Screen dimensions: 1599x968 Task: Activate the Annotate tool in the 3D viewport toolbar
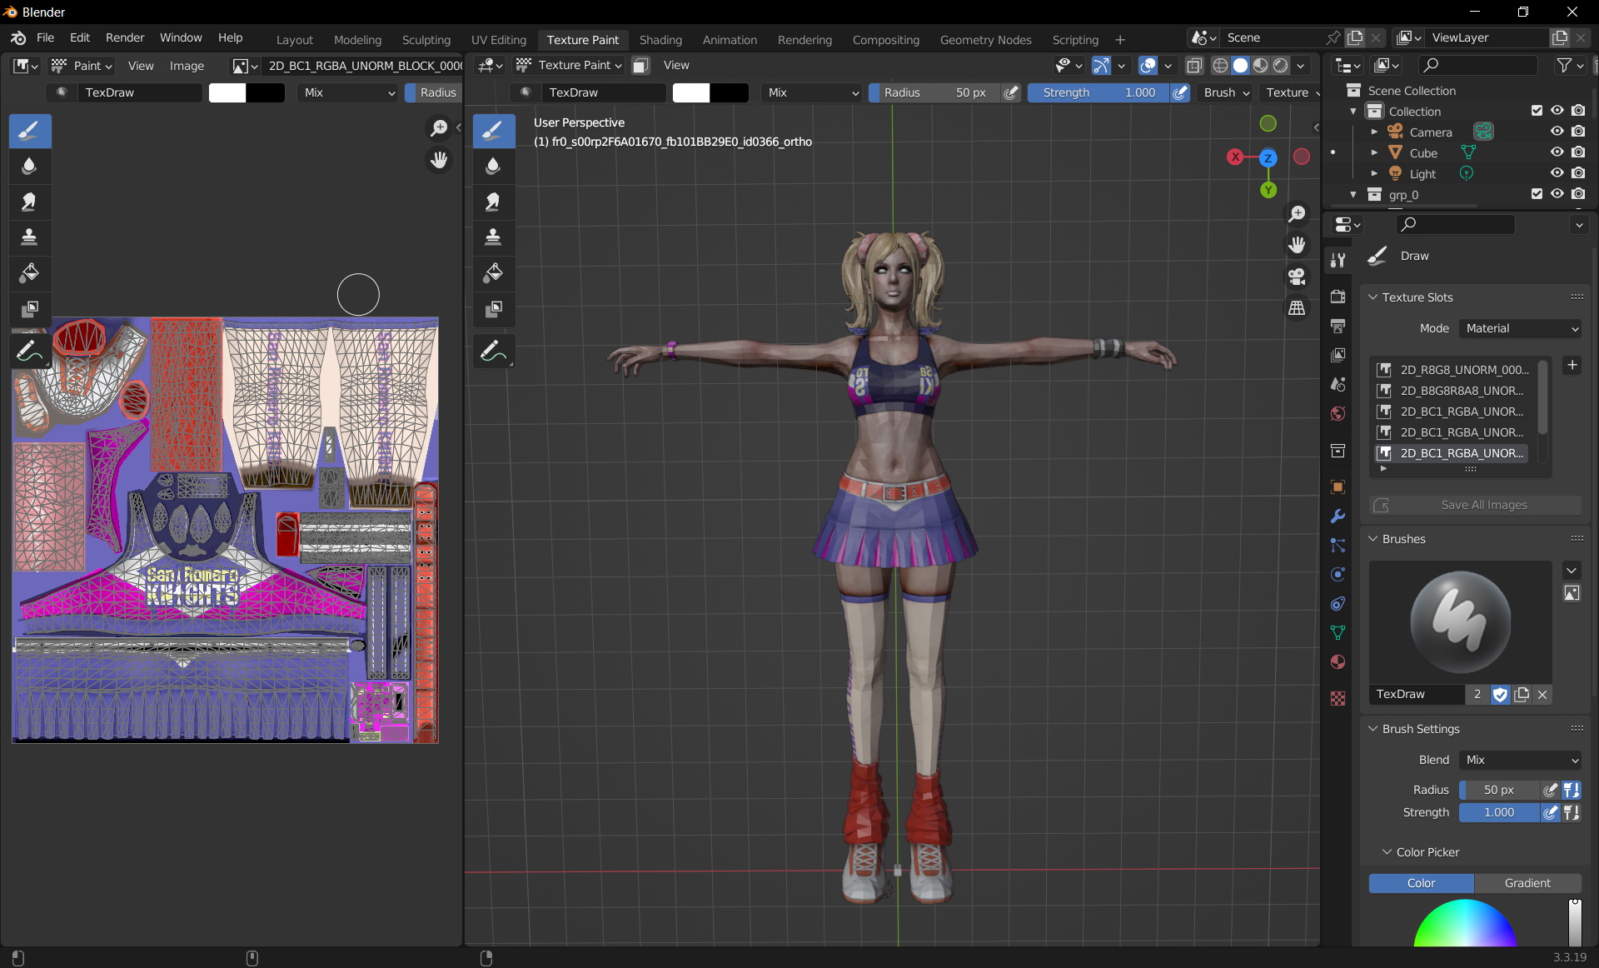(493, 352)
